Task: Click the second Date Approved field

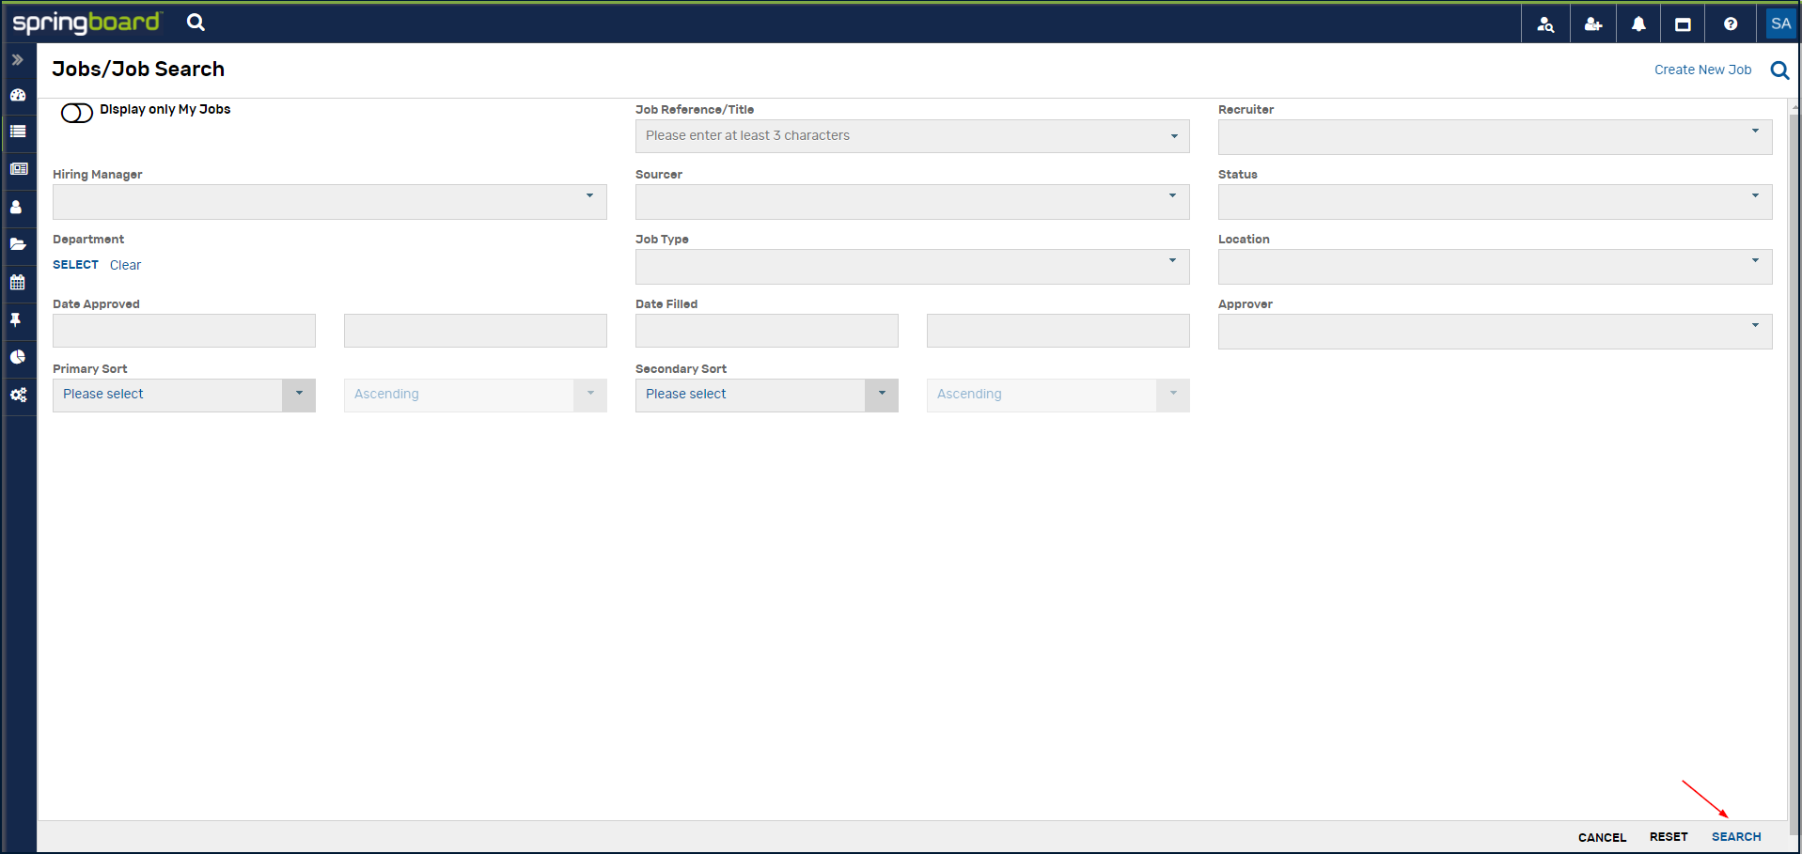Action: [475, 331]
